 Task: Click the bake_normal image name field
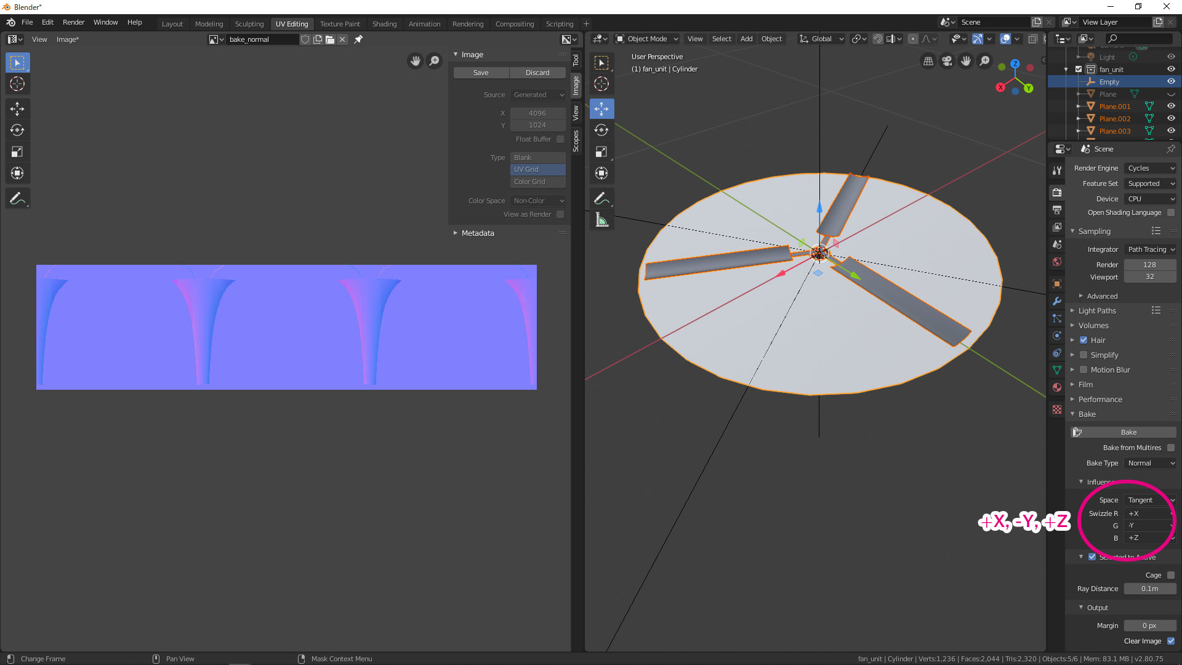click(263, 39)
